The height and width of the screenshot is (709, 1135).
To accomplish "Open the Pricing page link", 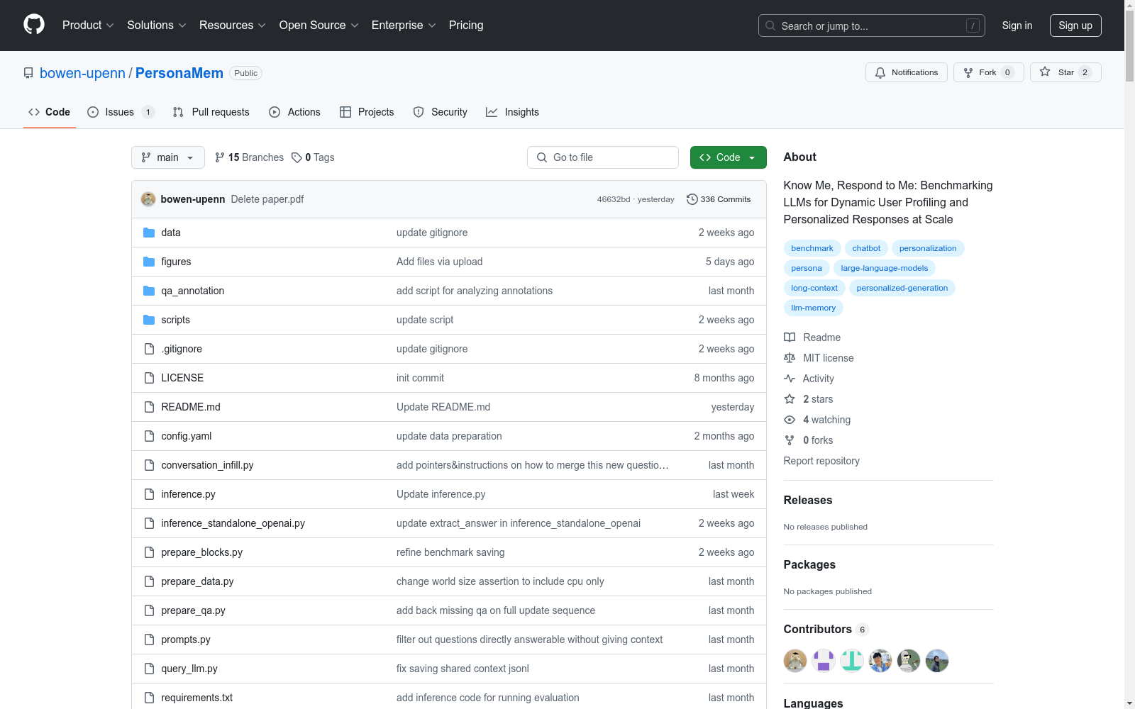I will (x=466, y=25).
